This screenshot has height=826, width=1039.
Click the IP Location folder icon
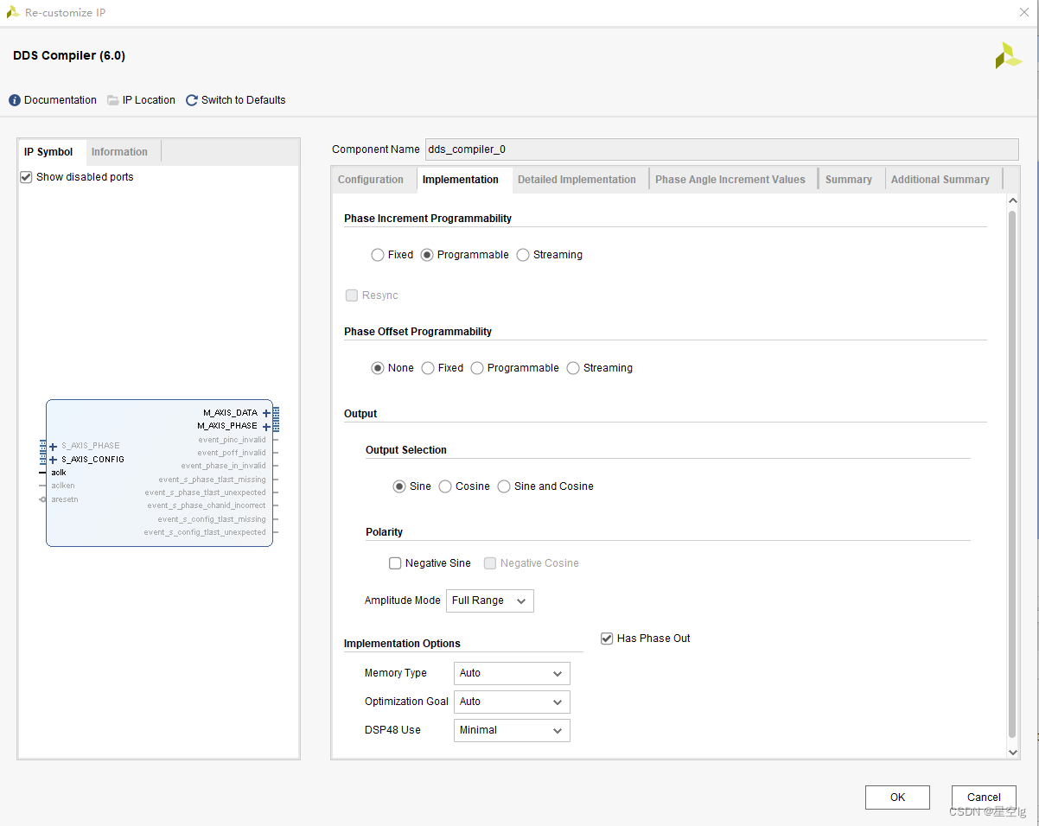click(x=113, y=100)
